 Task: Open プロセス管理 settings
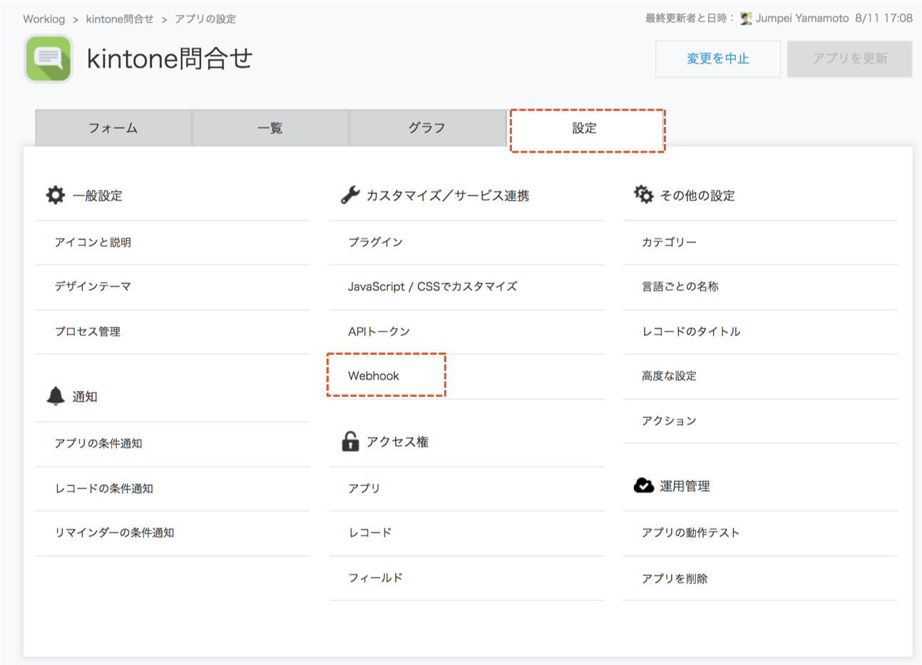point(88,331)
